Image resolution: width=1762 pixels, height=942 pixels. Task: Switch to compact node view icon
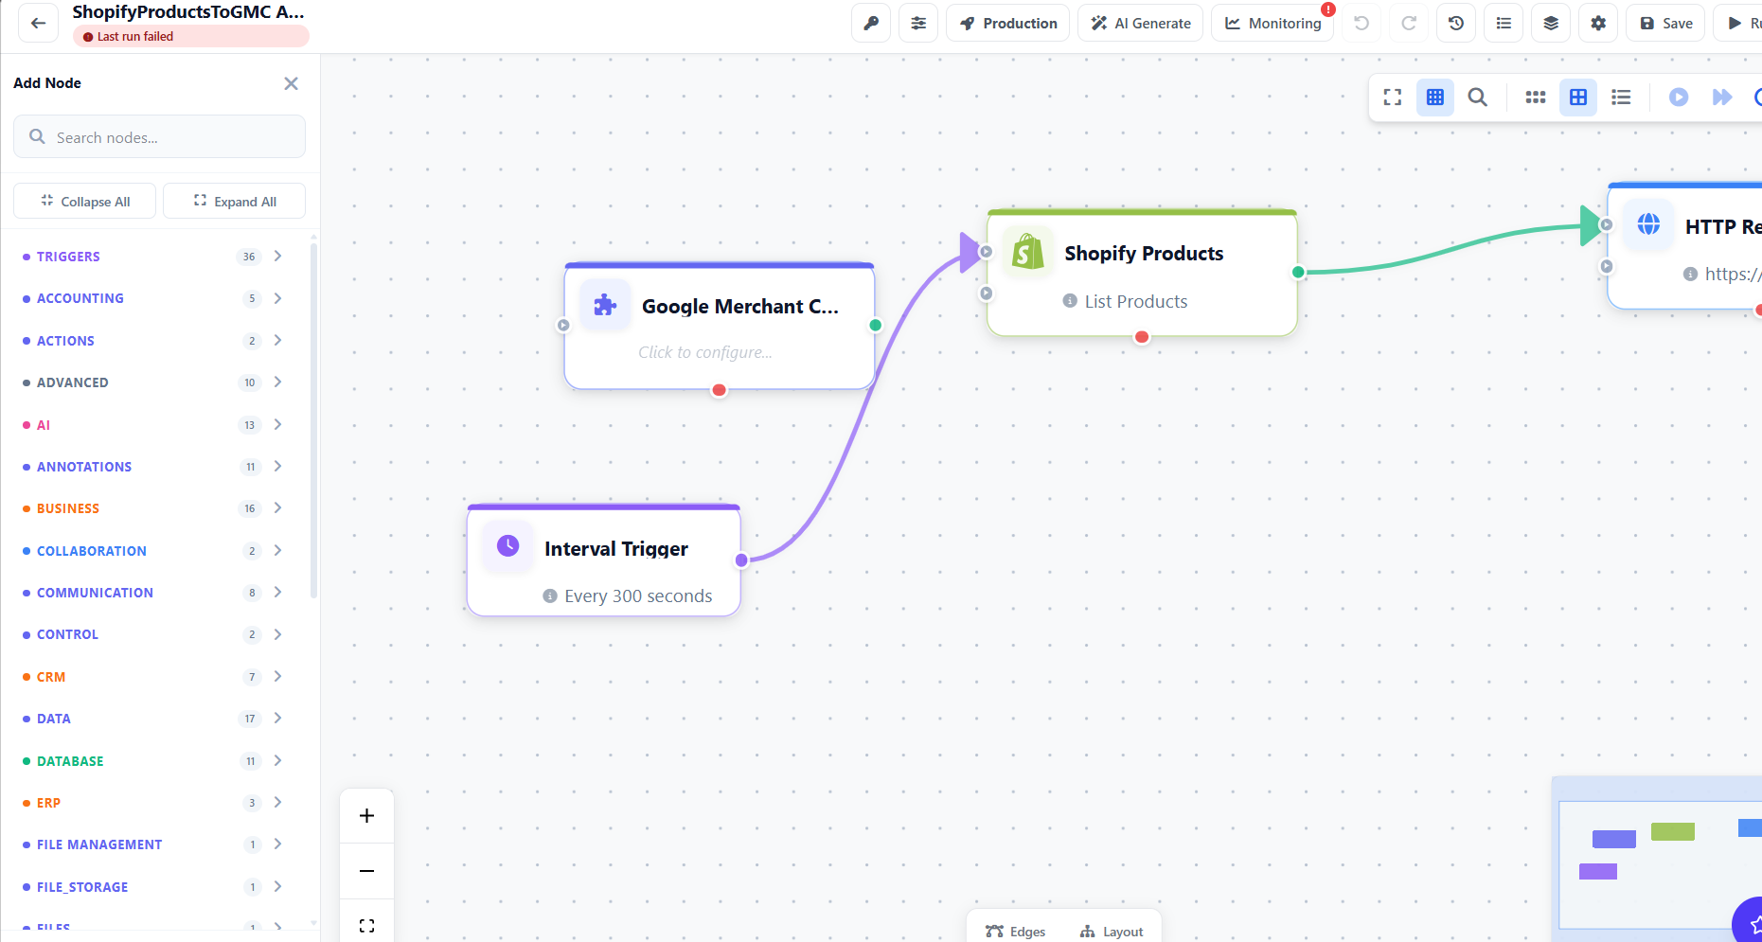tap(1536, 98)
